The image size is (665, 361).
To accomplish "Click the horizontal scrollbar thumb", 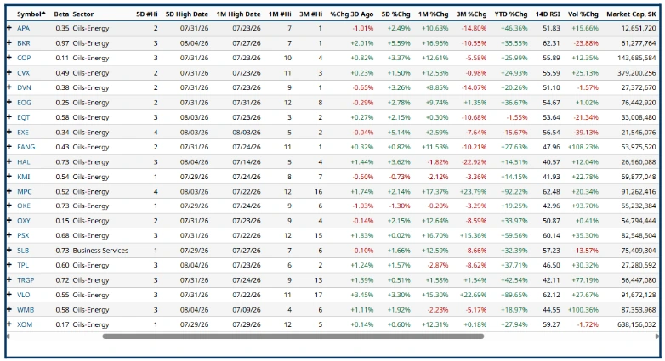I will click(293, 336).
